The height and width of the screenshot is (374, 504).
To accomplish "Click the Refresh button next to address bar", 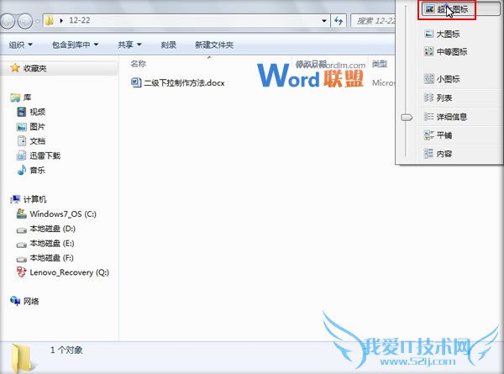I will 339,21.
